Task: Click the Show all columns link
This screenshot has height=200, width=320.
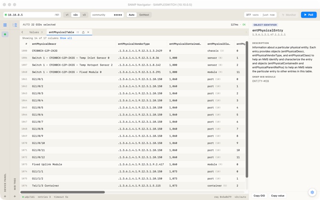Action: [66, 38]
